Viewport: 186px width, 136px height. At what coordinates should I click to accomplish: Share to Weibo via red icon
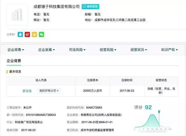[27, 34]
